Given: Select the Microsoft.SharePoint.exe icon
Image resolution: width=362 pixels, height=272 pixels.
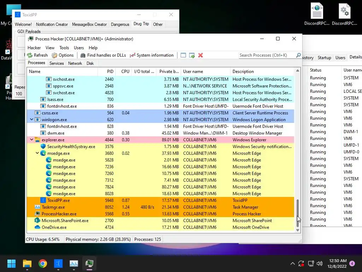Looking at the screenshot, I should tap(37, 220).
